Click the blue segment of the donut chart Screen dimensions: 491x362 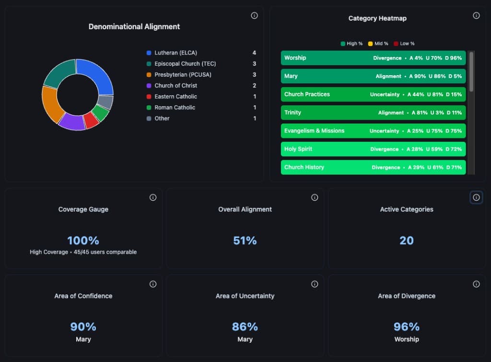[x=98, y=74]
